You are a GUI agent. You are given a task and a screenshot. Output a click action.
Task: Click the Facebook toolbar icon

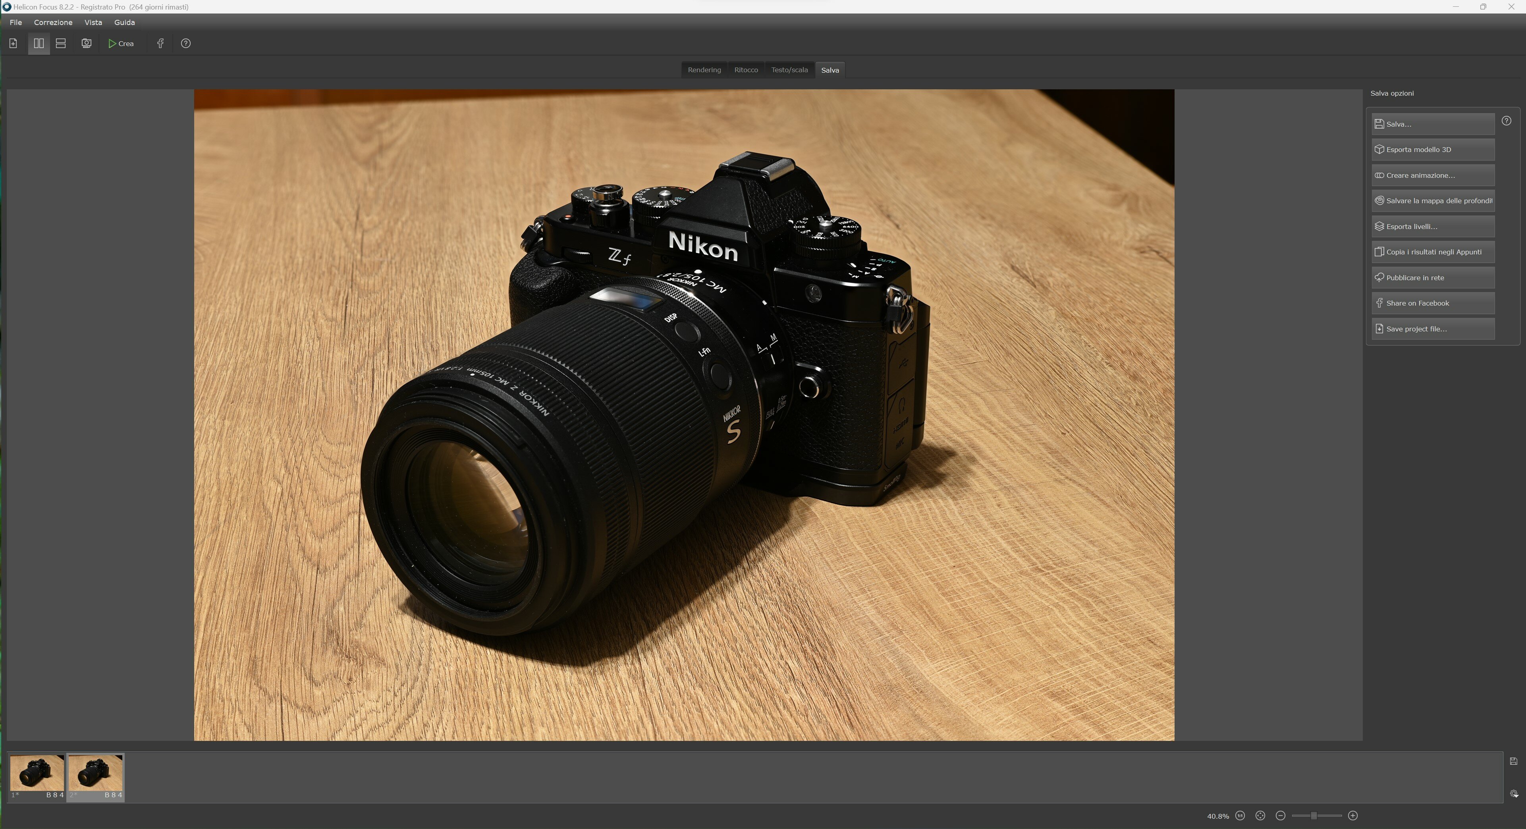(160, 43)
